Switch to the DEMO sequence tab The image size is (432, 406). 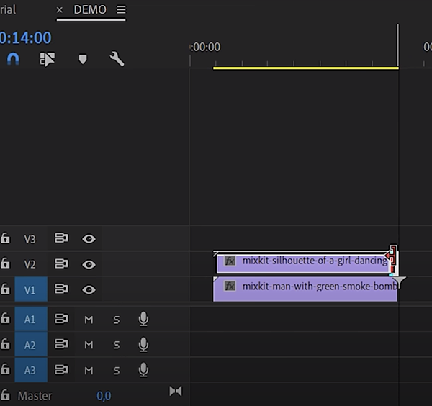(90, 10)
